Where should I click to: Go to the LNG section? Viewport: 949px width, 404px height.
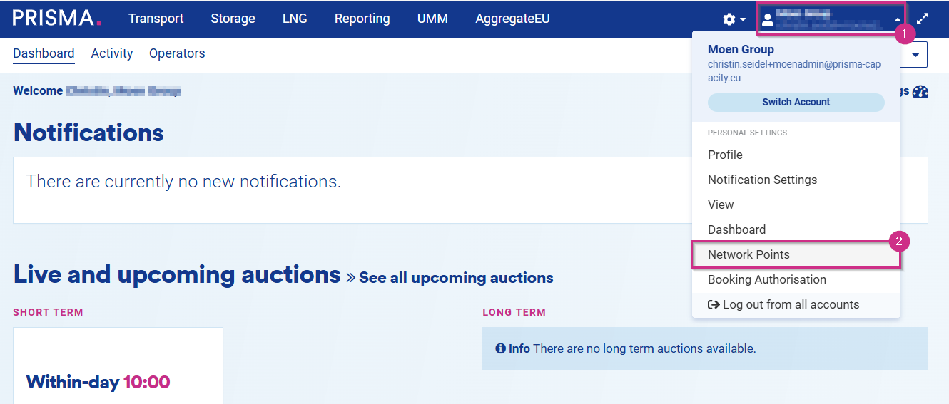(x=295, y=19)
